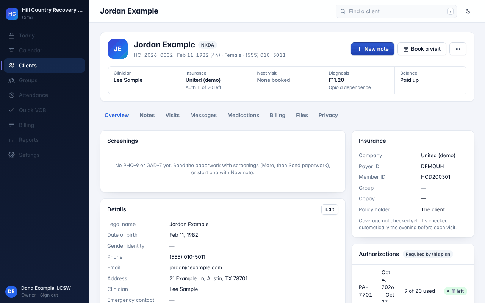
Task: Open the Settings gear icon
Action: (x=12, y=155)
